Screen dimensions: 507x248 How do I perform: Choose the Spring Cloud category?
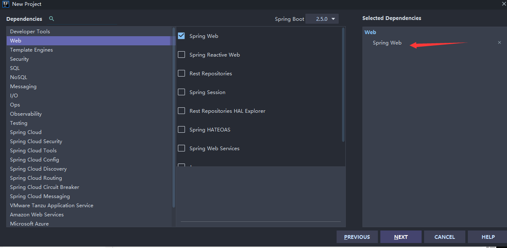click(x=88, y=132)
